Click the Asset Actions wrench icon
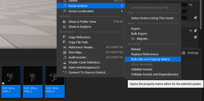Screen dimensions: 204x101 pyautogui.click(x=65, y=6)
